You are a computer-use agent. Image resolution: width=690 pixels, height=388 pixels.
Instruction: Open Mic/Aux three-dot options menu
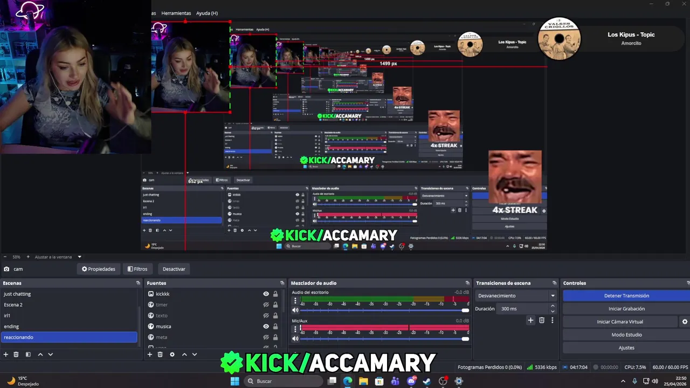pos(295,329)
